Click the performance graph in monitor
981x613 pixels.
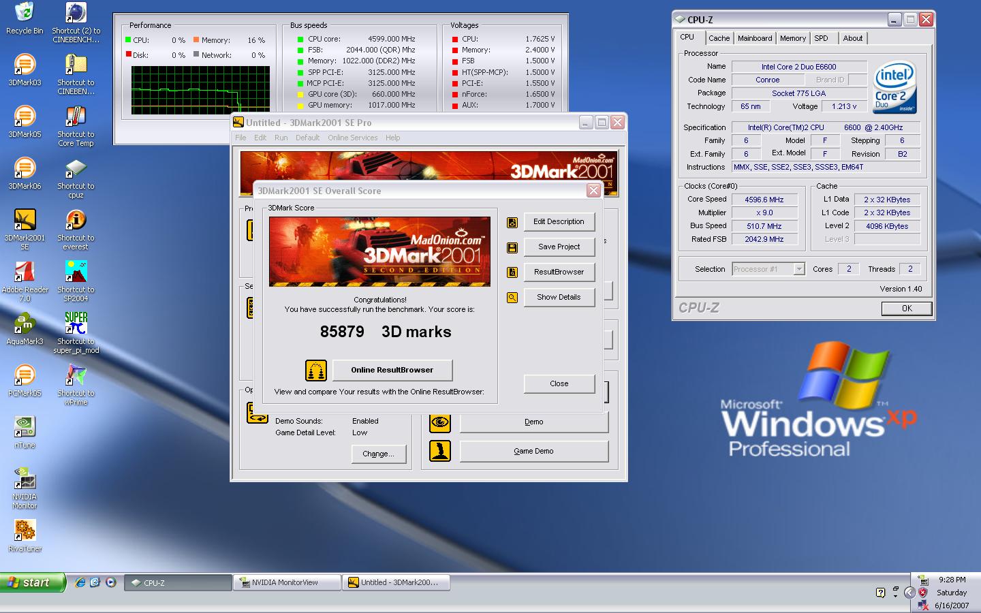point(200,90)
